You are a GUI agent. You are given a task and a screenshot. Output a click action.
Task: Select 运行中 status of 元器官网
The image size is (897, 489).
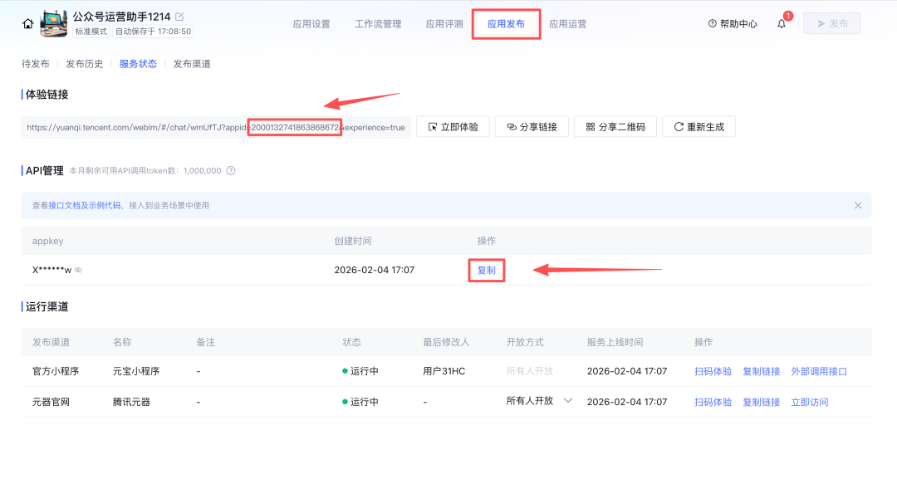pos(360,402)
